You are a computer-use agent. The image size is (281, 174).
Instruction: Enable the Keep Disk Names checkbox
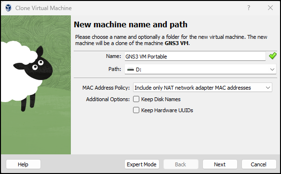pyautogui.click(x=136, y=99)
